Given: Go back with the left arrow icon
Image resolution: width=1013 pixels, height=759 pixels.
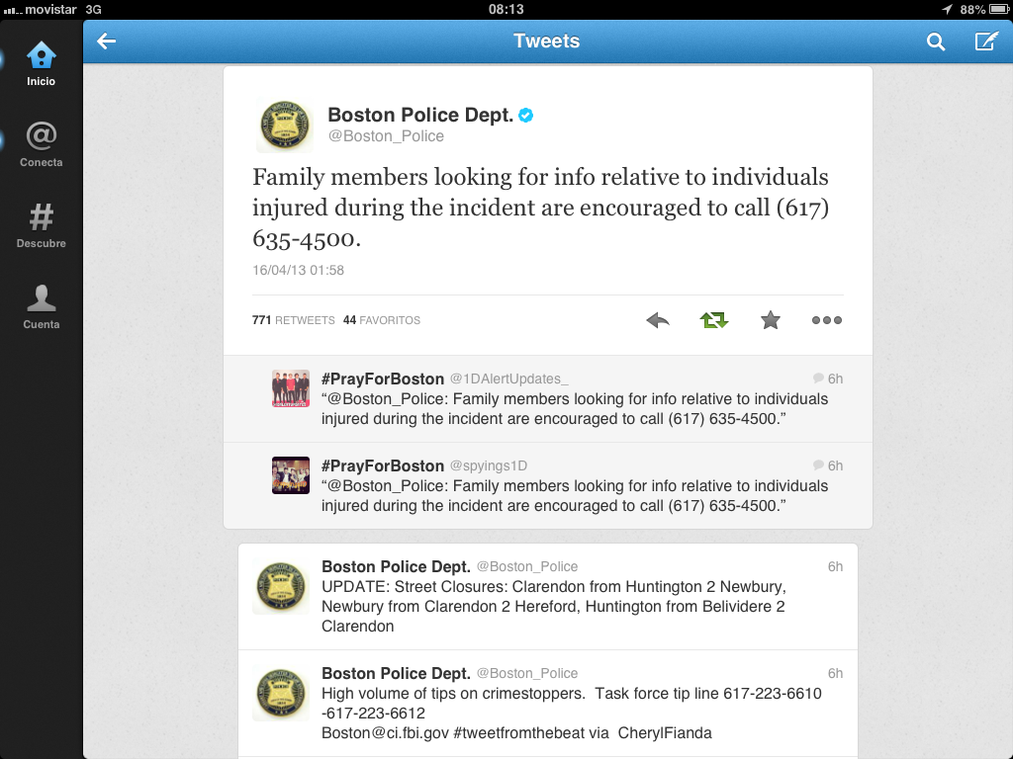Looking at the screenshot, I should pos(107,42).
